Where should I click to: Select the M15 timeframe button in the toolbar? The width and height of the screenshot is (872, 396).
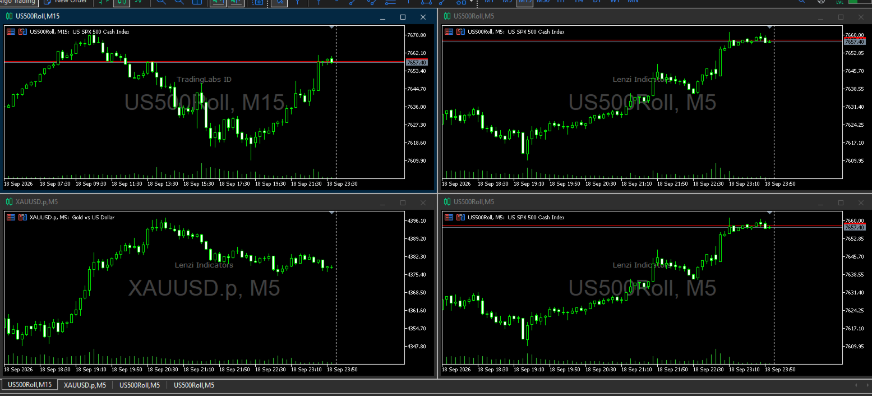pos(524,2)
